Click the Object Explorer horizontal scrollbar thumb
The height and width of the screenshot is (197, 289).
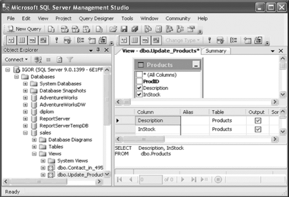[39, 182]
